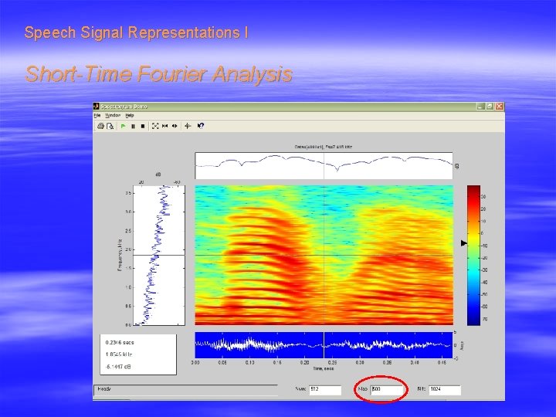Click inside the main spectrogram plot
Screen dimensions: 556x417
click(x=324, y=255)
